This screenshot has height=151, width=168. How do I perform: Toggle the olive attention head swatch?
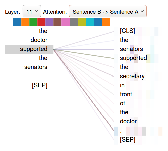click(x=82, y=22)
